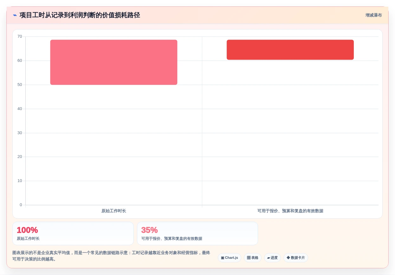
Task: Click the chart title 项目工时从记录到利润判断的价值损耗路径
Action: pyautogui.click(x=80, y=15)
